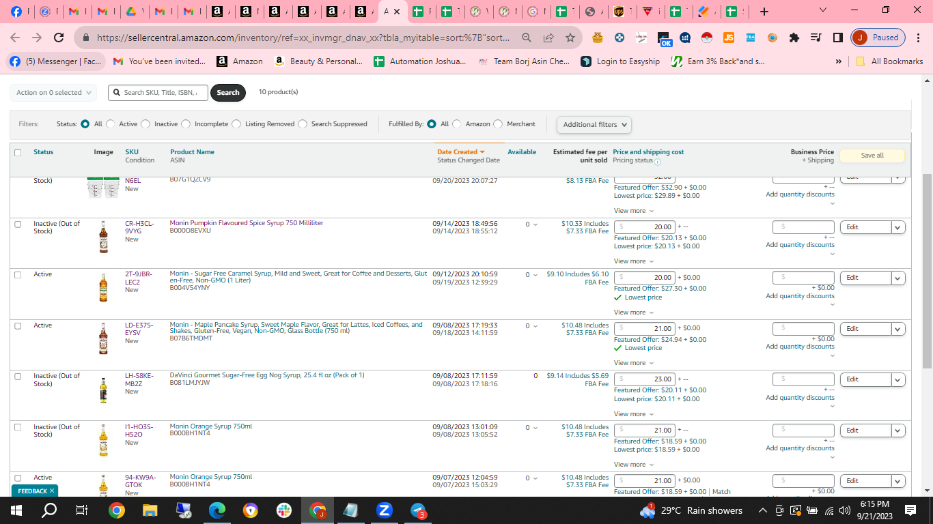Click the Save all button

pyautogui.click(x=872, y=156)
